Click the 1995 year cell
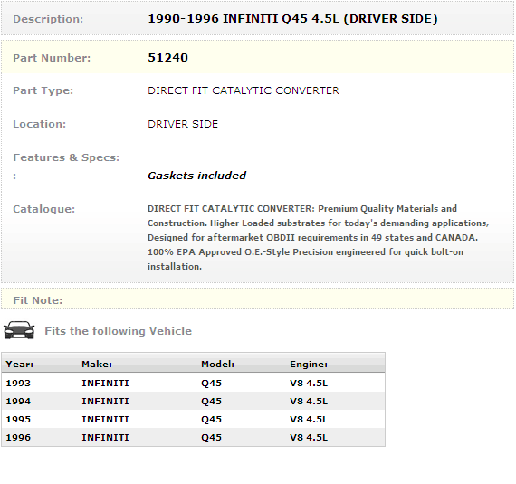Screen dimensions: 516x484 pos(18,419)
